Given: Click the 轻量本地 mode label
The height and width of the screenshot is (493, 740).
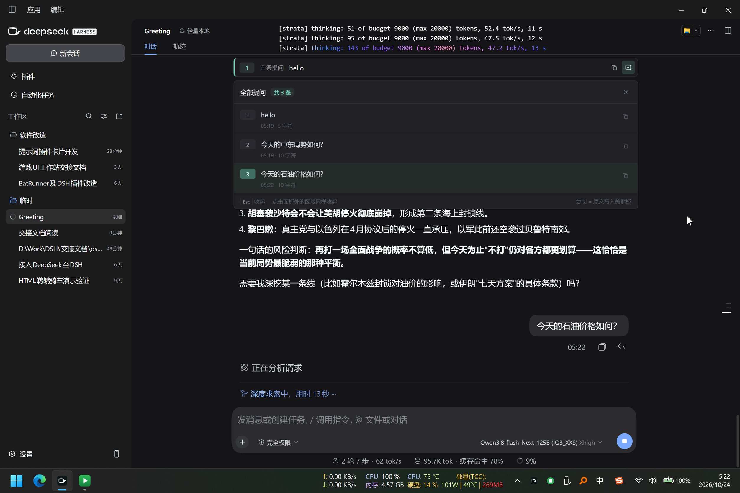Looking at the screenshot, I should tap(194, 31).
